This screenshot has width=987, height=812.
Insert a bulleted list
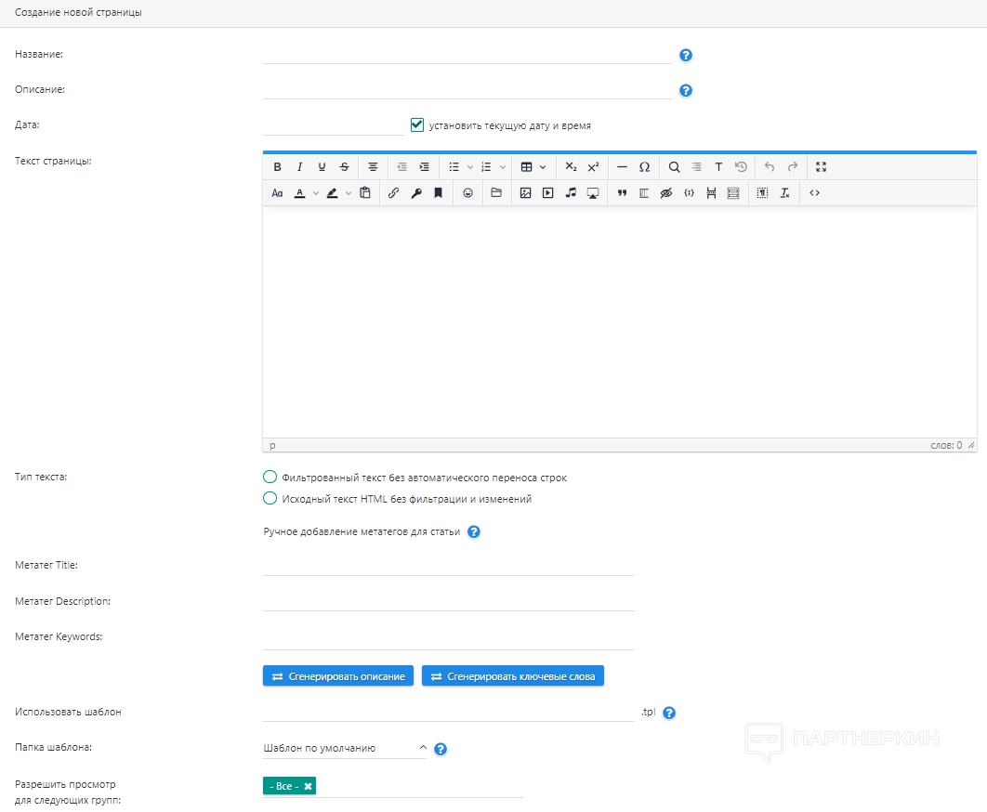pyautogui.click(x=454, y=167)
